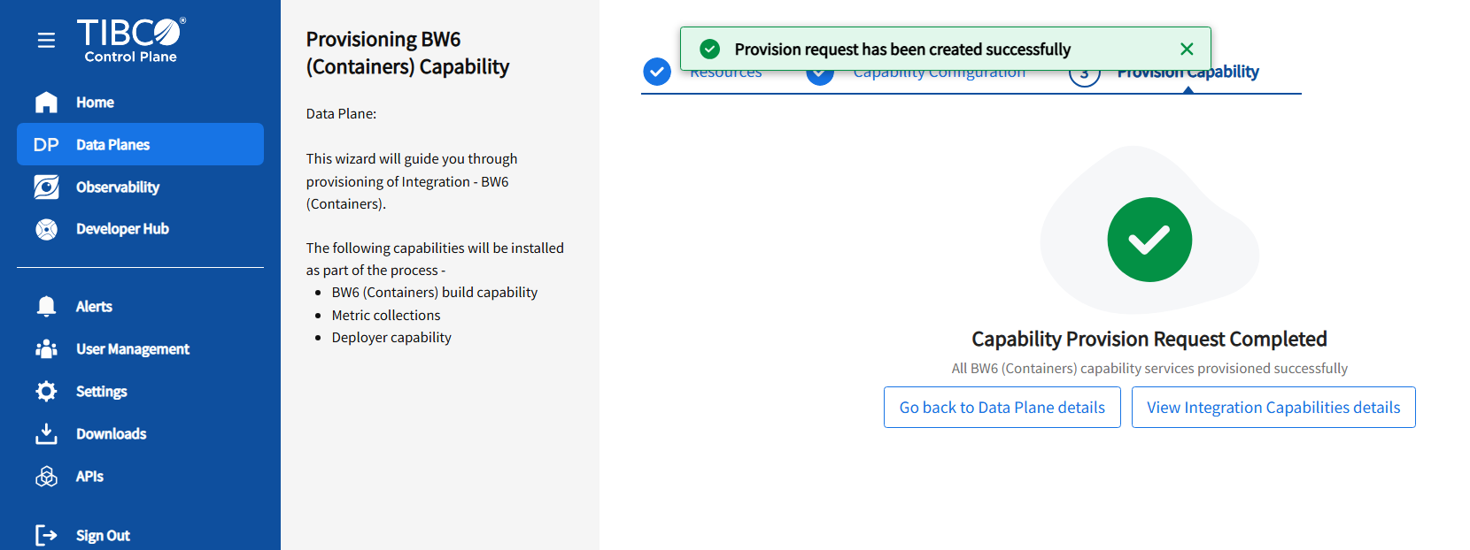Click the TIBCO Control Plane logo

[131, 40]
